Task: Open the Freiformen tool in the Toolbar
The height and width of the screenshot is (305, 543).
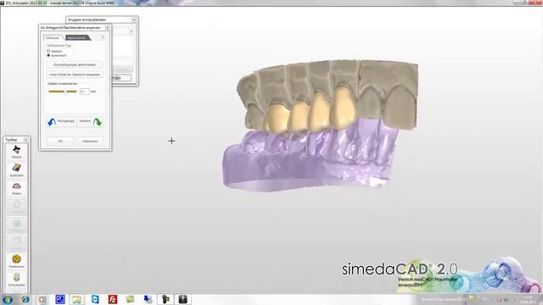Action: point(16,261)
